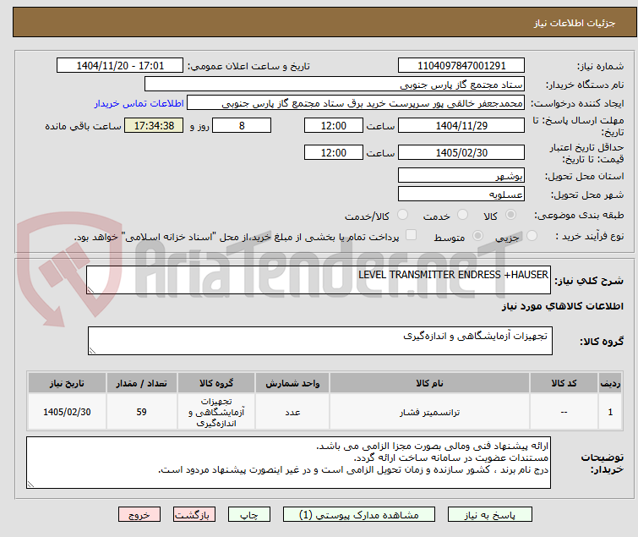Select the جزیی purchase type radio
Screen dimensions: 638x537
pos(532,236)
